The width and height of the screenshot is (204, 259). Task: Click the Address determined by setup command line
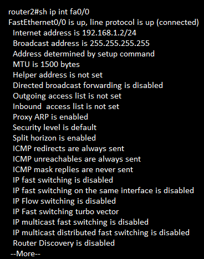[84, 54]
